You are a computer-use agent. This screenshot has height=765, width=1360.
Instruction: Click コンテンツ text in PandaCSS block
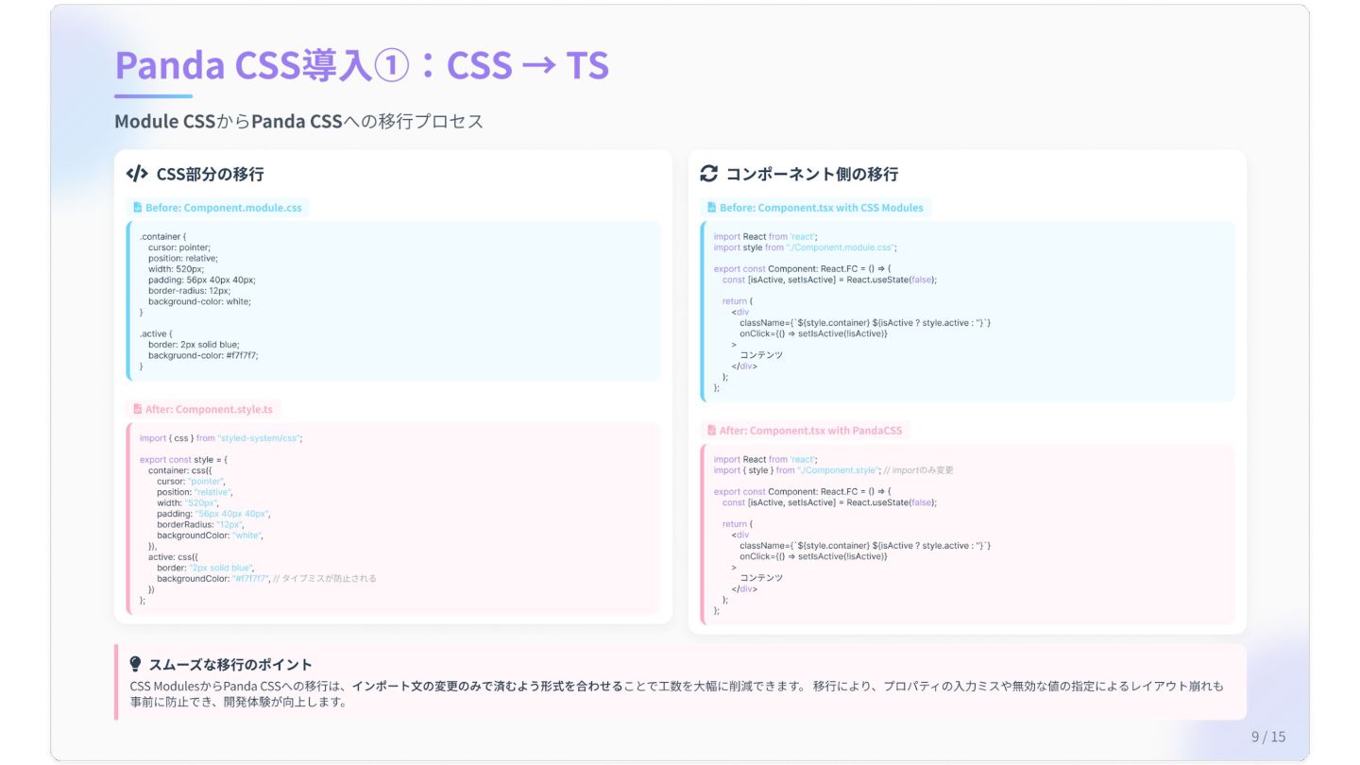pyautogui.click(x=761, y=578)
